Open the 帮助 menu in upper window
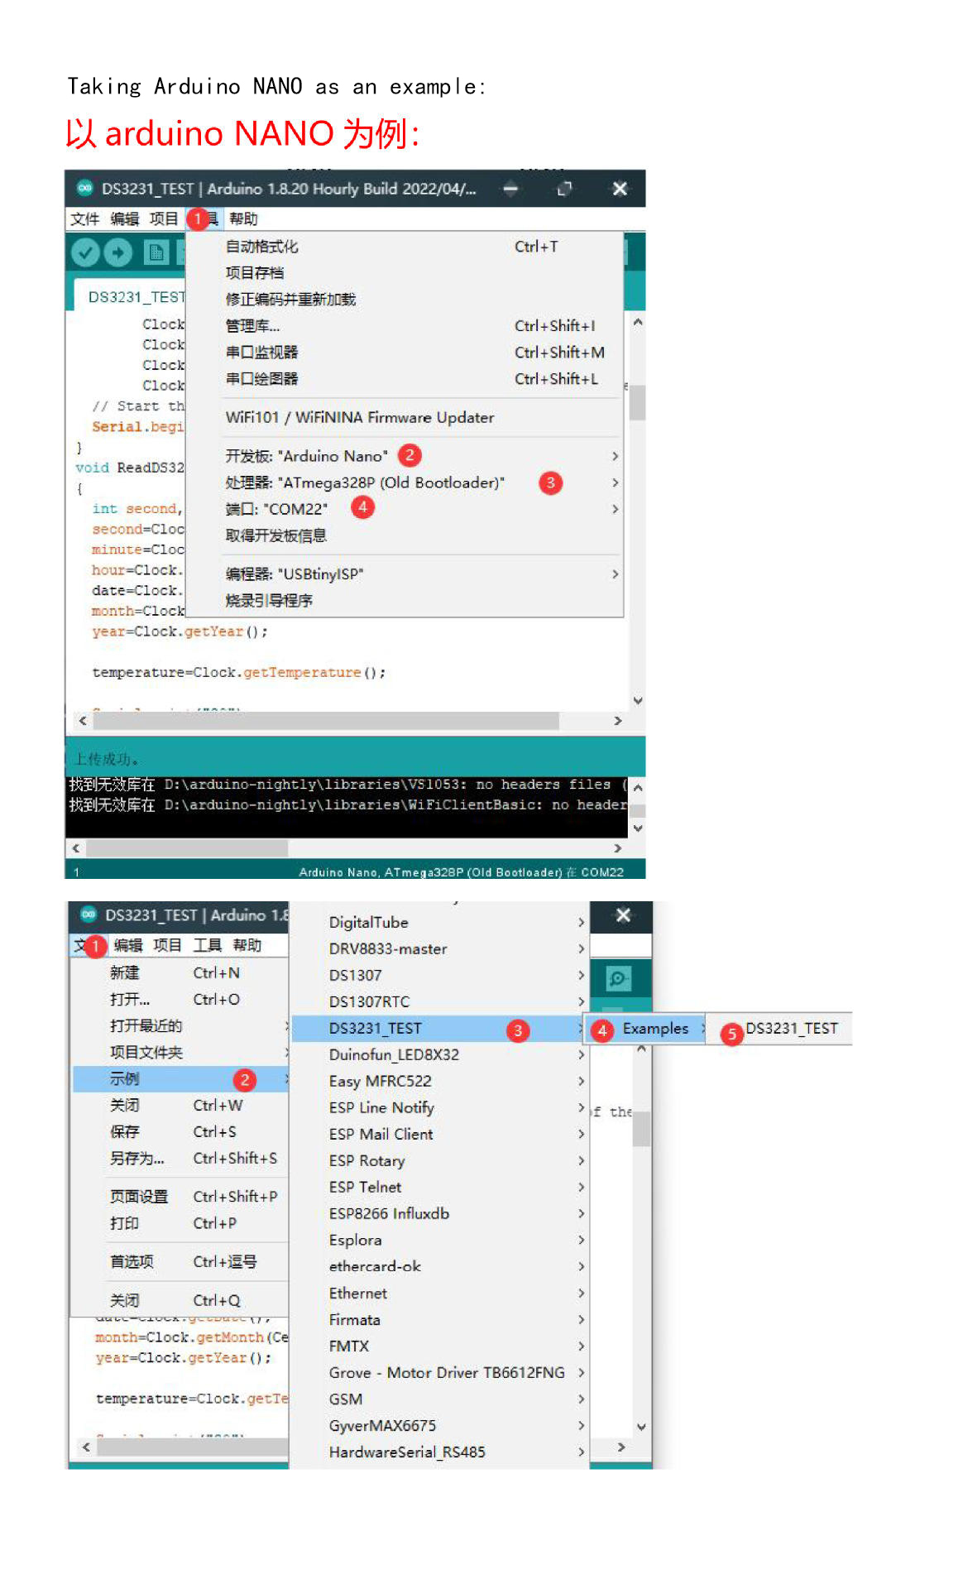963x1589 pixels. pyautogui.click(x=243, y=218)
